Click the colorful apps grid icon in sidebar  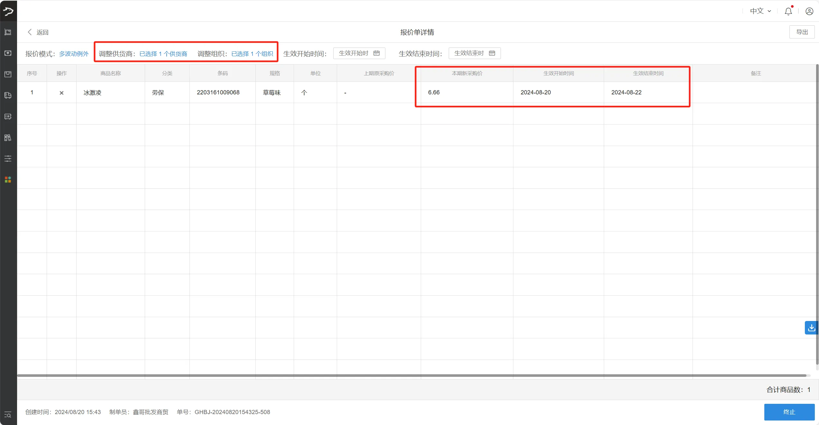8,179
